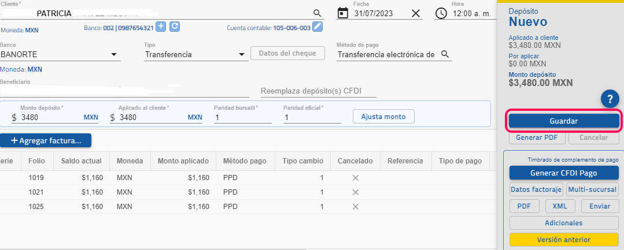624x250 pixels.
Task: Toggle Cancelado mark for folio 1019
Action: 356,178
